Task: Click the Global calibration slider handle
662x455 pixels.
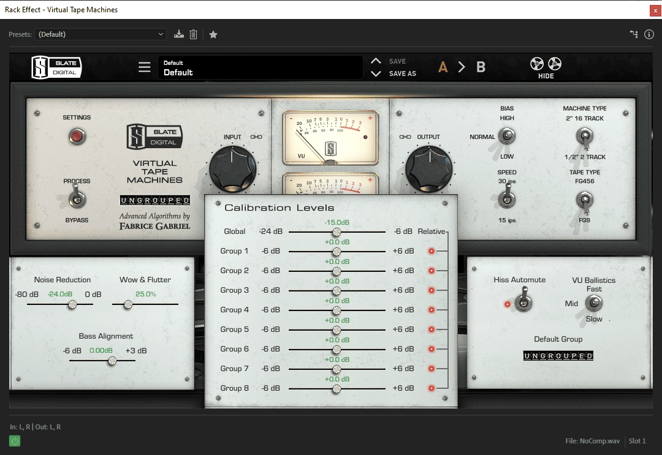Action: (x=337, y=232)
